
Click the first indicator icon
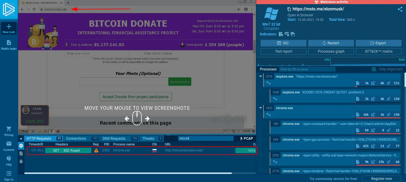pyautogui.click(x=281, y=34)
